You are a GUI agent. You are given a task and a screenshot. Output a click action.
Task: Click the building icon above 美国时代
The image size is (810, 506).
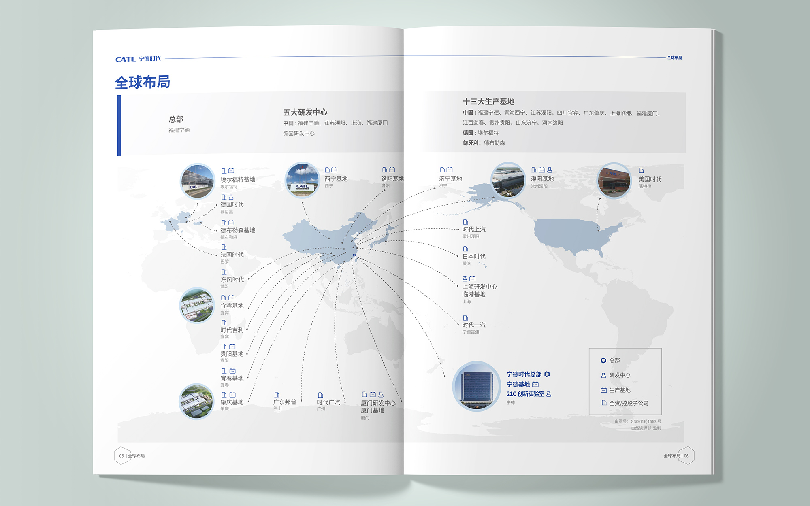point(641,170)
